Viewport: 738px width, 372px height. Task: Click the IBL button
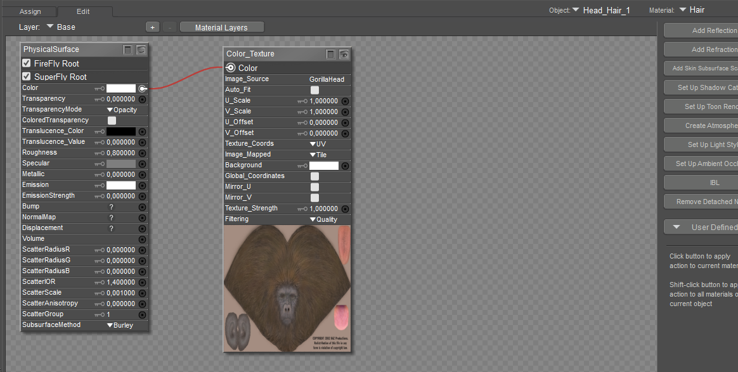[x=701, y=183]
